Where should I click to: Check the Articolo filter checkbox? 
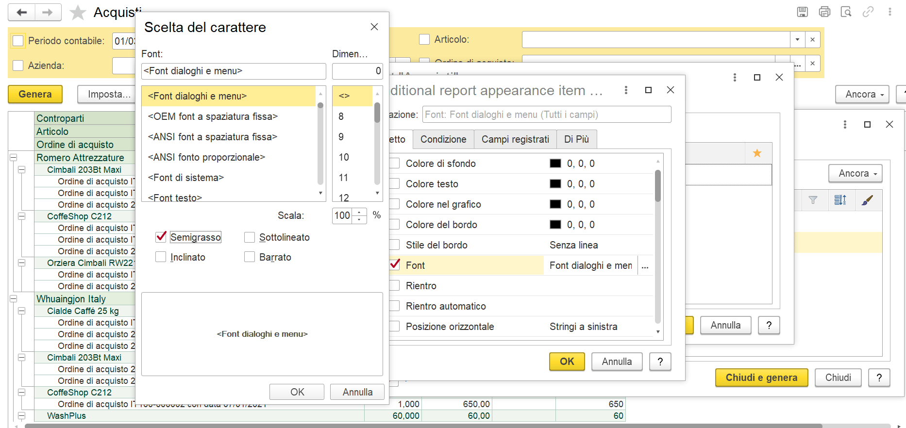tap(424, 39)
